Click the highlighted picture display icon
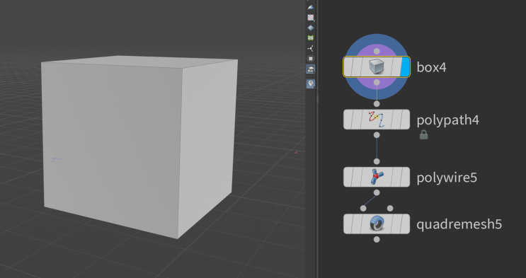The width and height of the screenshot is (526, 278). 311,69
